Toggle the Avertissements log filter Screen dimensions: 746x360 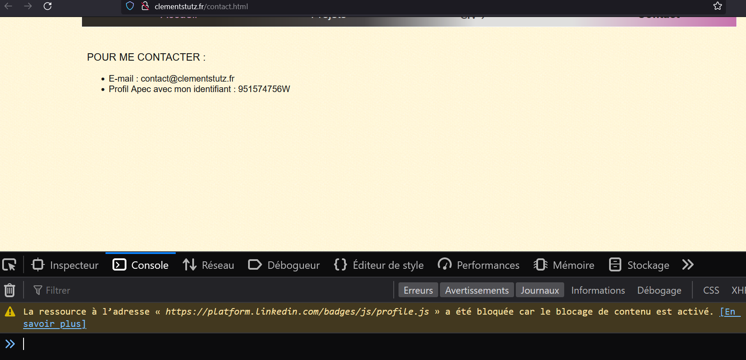477,290
